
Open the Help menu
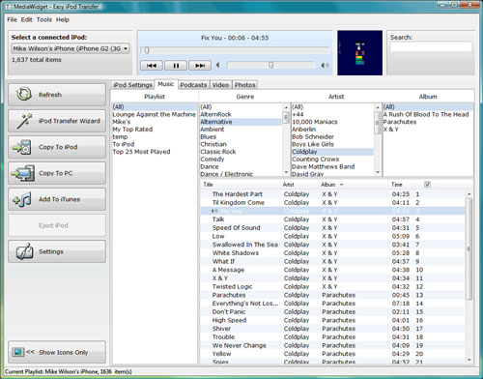(x=63, y=19)
